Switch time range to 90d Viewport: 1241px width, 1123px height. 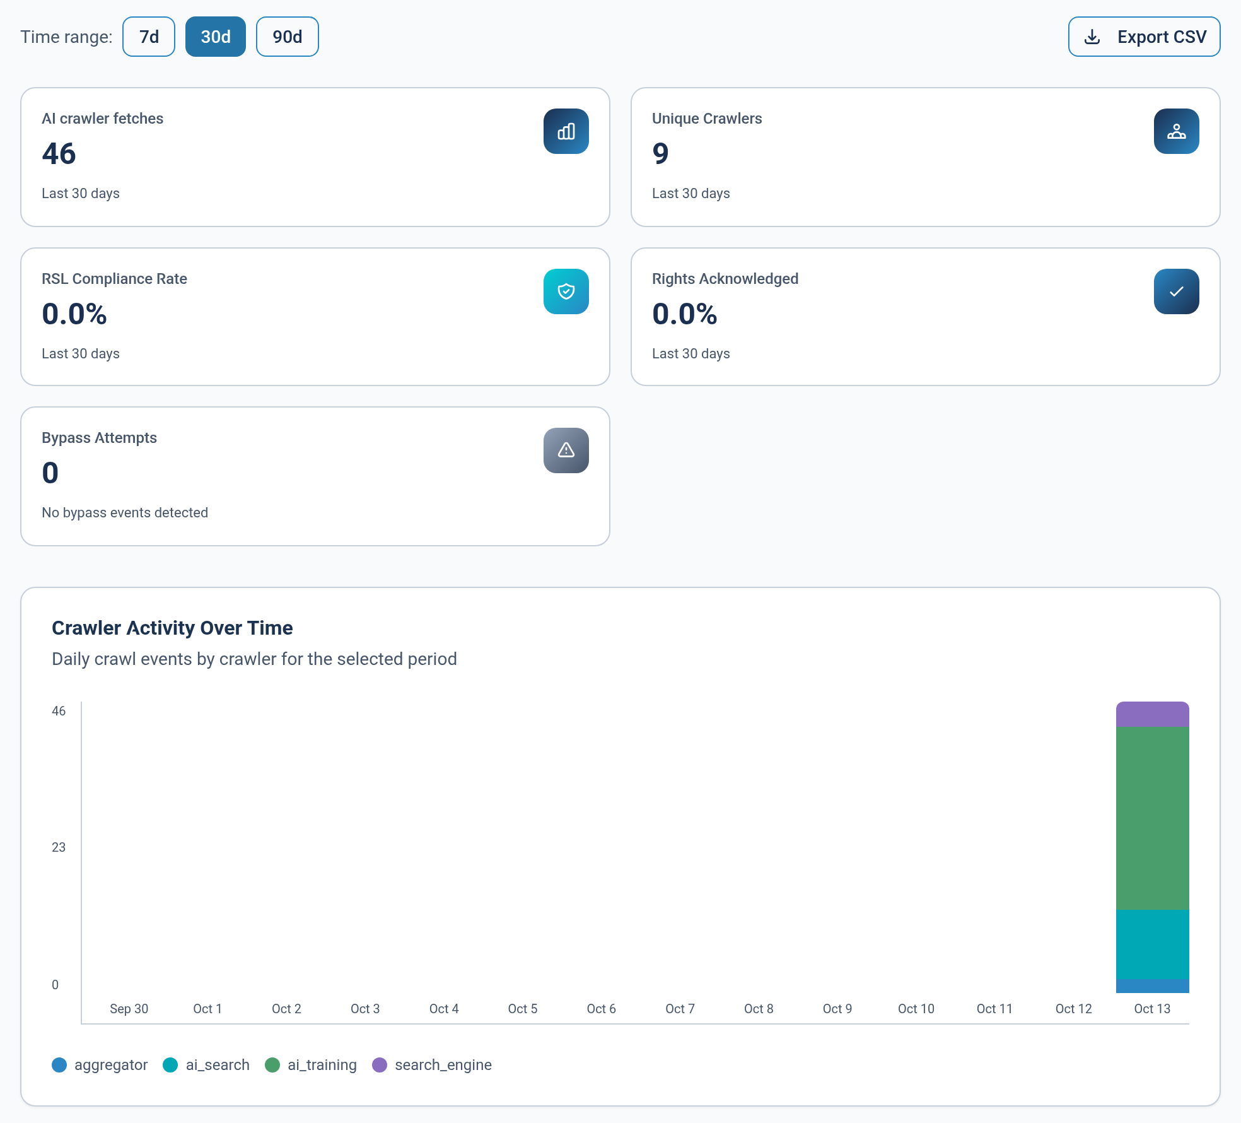(288, 37)
